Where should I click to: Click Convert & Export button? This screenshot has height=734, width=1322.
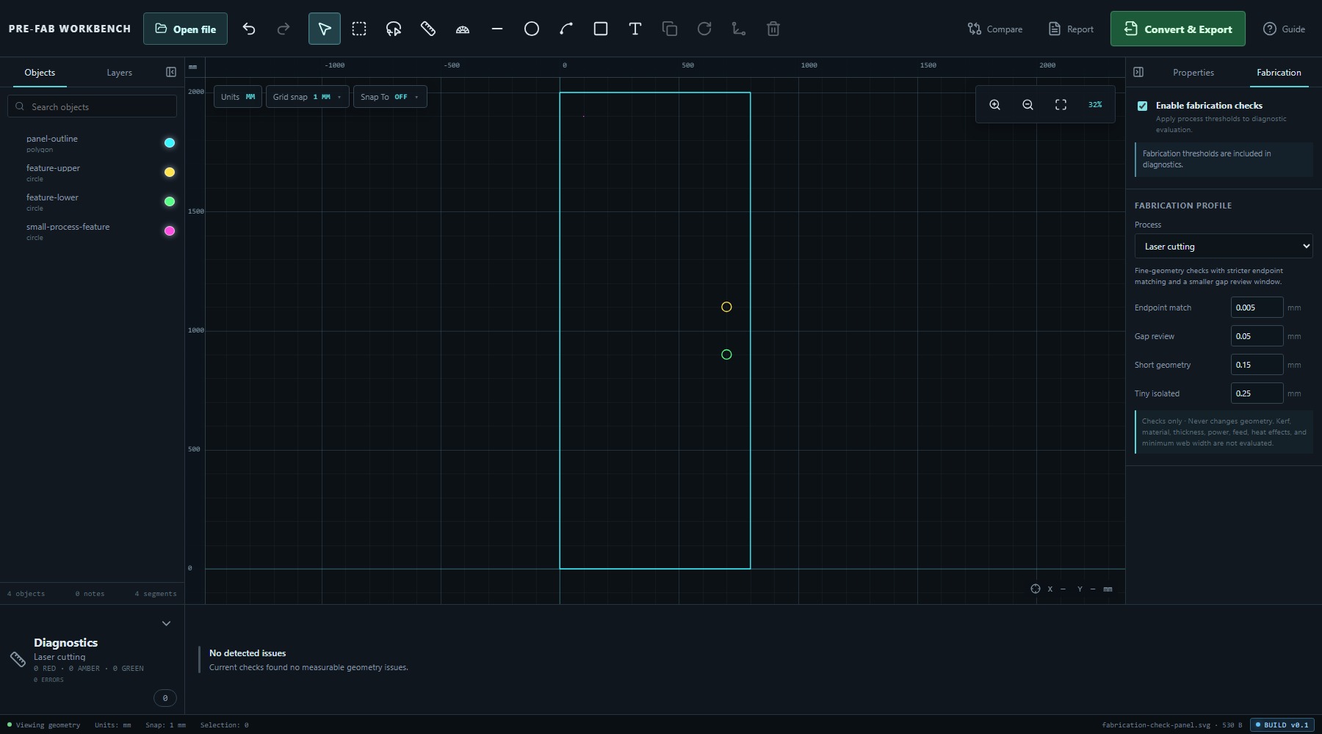[x=1178, y=29]
